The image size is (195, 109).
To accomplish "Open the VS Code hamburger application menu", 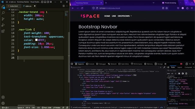I will pyautogui.click(x=7, y=2).
